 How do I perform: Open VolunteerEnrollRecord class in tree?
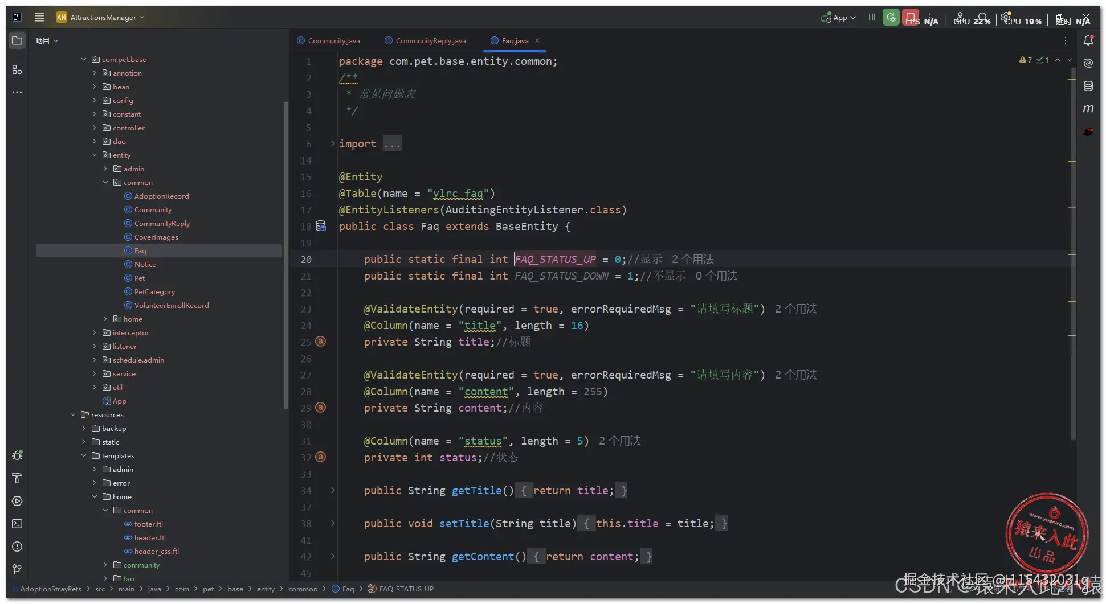(x=172, y=305)
